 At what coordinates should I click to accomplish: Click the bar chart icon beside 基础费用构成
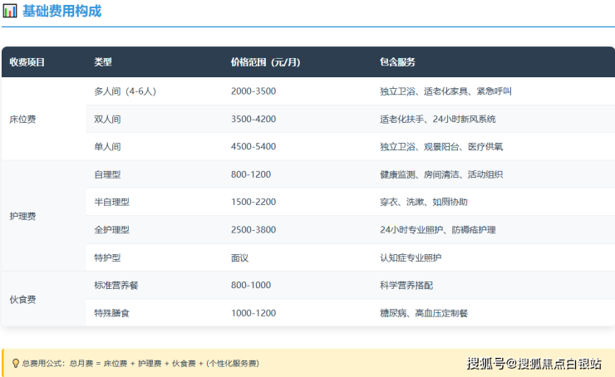(x=10, y=12)
